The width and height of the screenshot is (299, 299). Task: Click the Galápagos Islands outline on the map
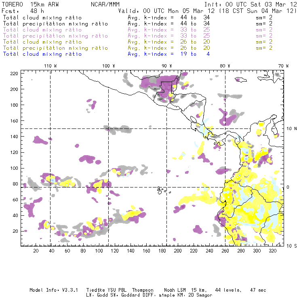tap(164, 190)
